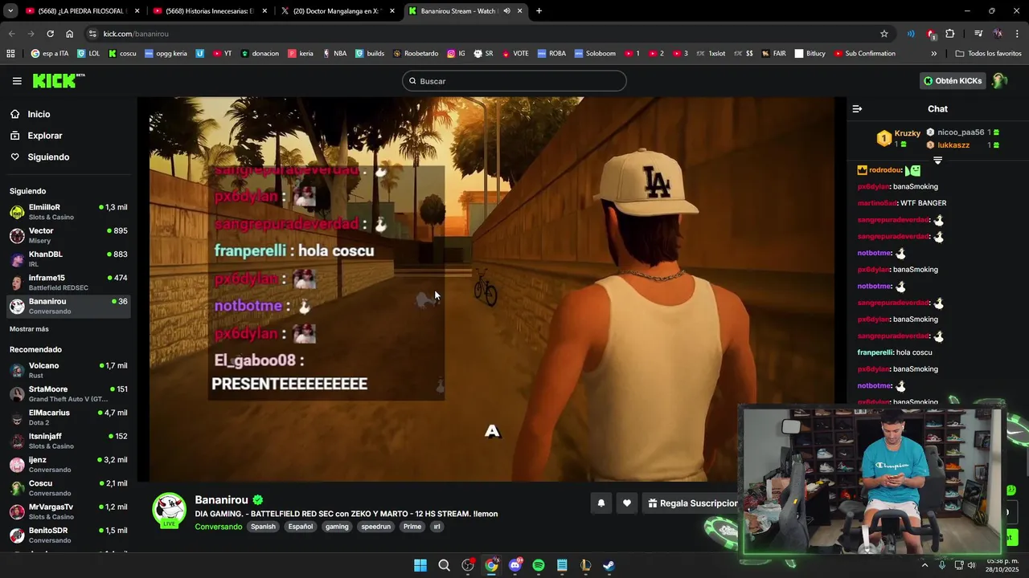Open Itsninjaff recommended channel
The width and height of the screenshot is (1029, 578).
click(68, 441)
